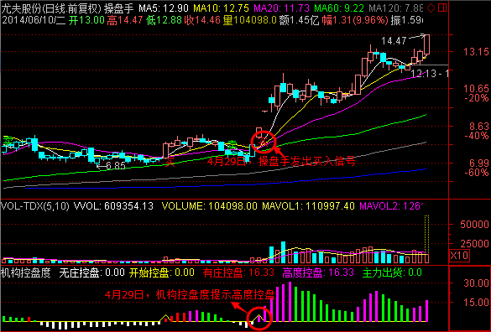This screenshot has width=491, height=332.
Task: Click the -20% axis label
Action: (x=477, y=98)
